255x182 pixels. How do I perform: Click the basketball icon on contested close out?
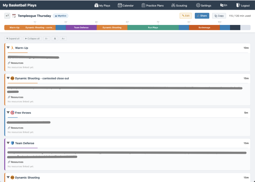12,78
